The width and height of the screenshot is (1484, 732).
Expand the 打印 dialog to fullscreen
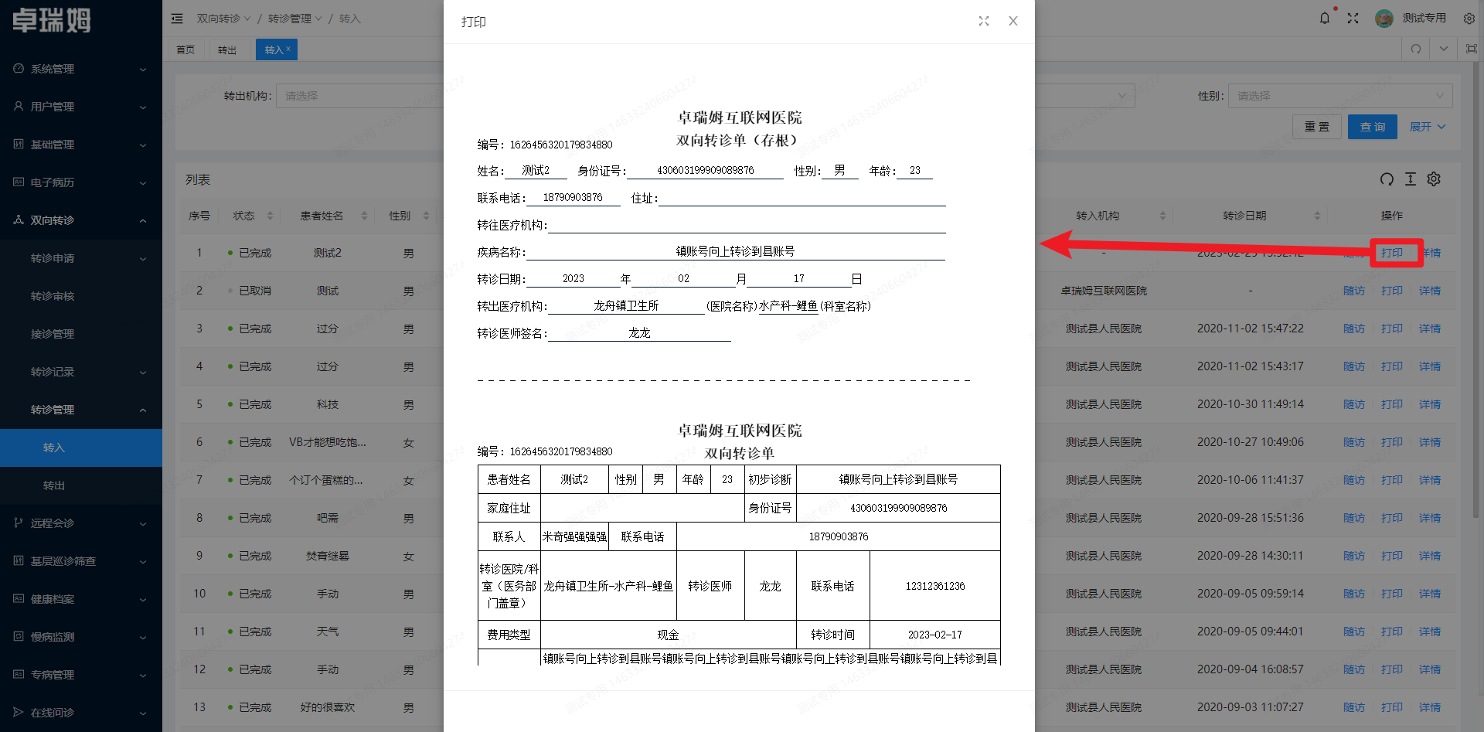[x=983, y=21]
